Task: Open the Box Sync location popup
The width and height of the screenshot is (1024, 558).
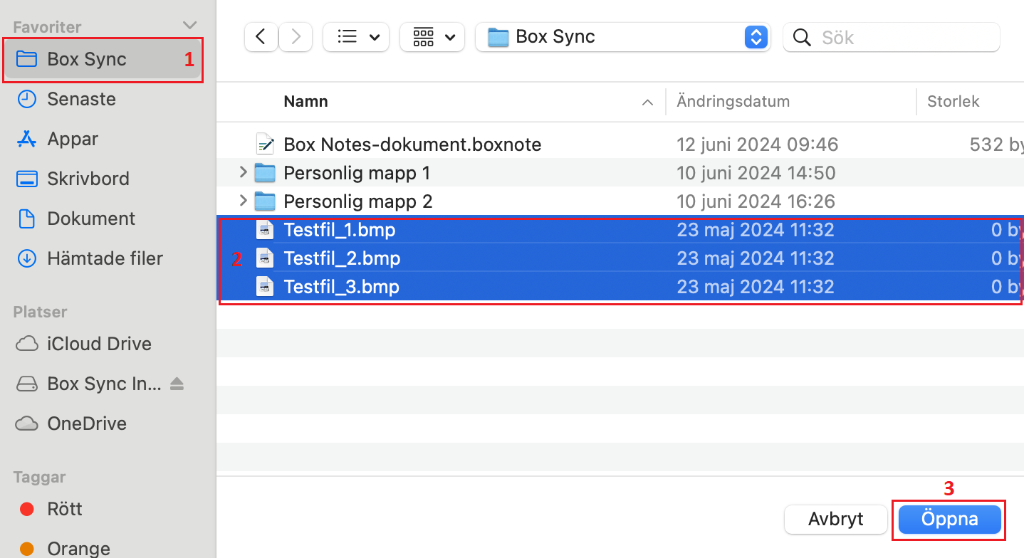Action: [622, 37]
